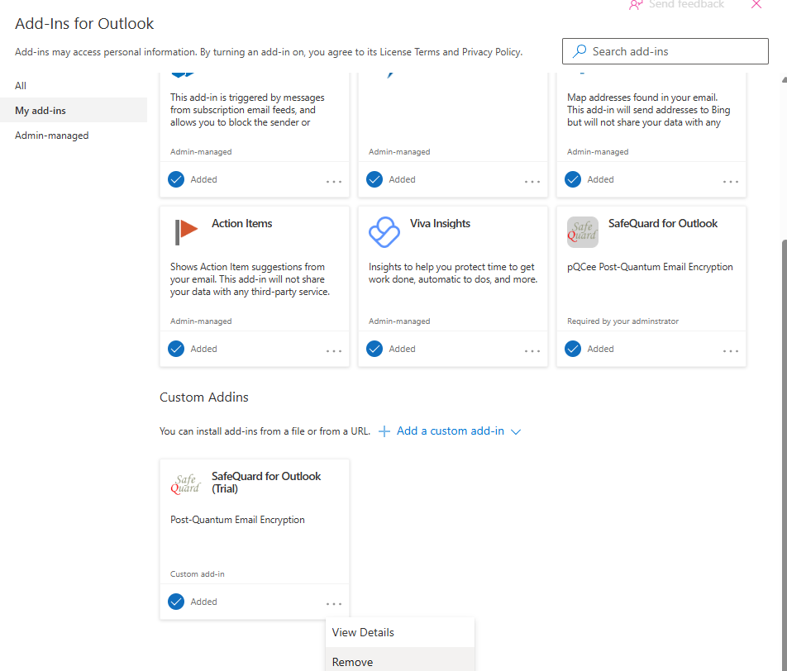This screenshot has width=787, height=671.
Task: Switch to the Admin-managed category
Action: [74, 136]
